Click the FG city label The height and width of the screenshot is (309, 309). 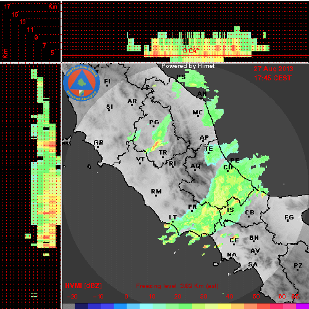click(289, 218)
